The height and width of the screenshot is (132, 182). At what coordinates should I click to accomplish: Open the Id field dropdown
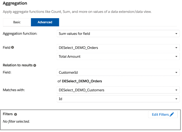pyautogui.click(x=118, y=99)
